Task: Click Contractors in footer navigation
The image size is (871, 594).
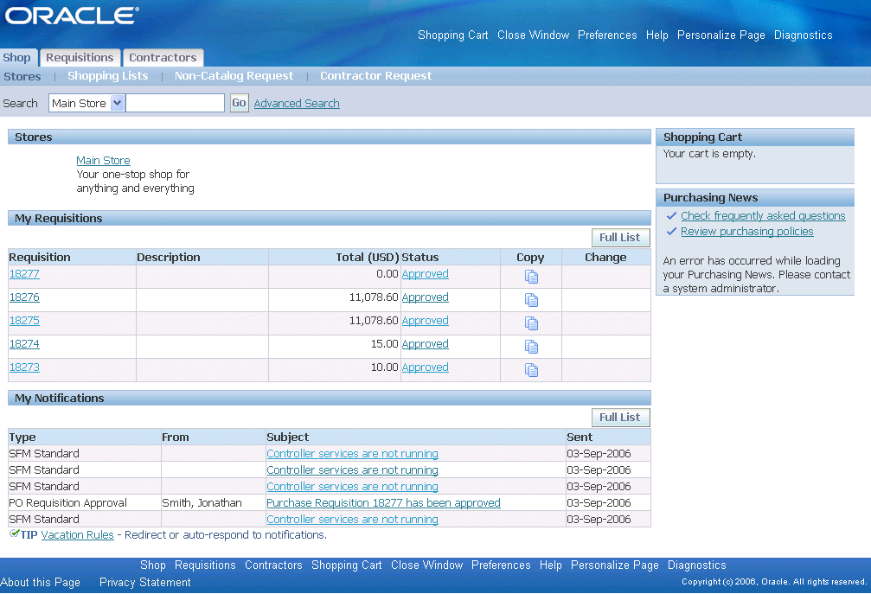Action: pos(273,565)
